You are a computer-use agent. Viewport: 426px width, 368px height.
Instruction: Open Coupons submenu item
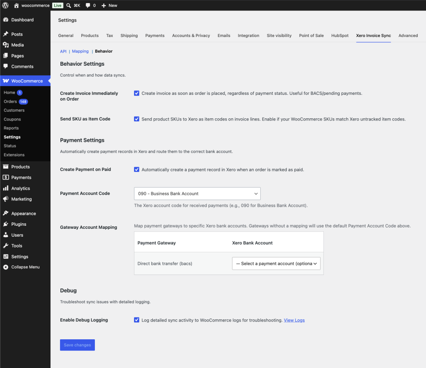tap(12, 119)
